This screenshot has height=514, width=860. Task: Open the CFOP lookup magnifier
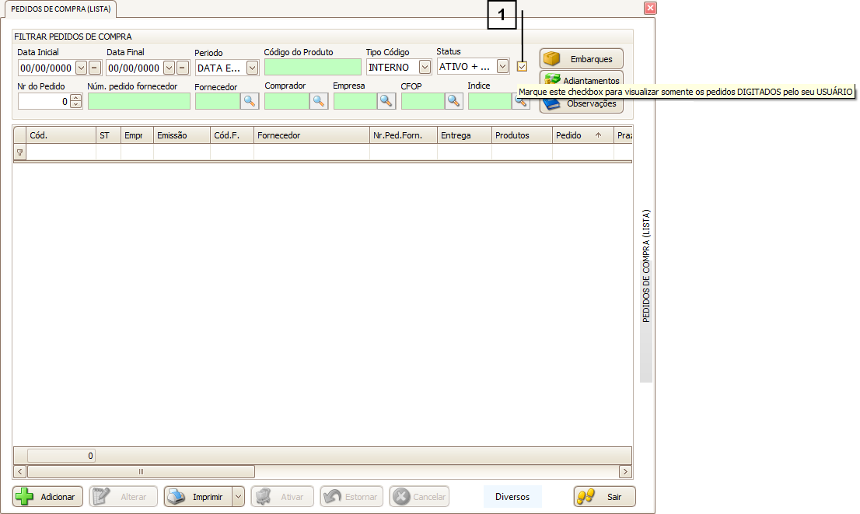(454, 101)
